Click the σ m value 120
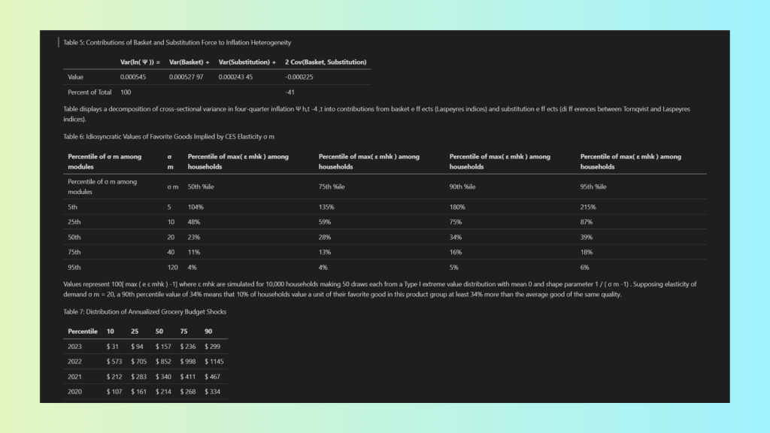The height and width of the screenshot is (433, 770). tap(172, 267)
